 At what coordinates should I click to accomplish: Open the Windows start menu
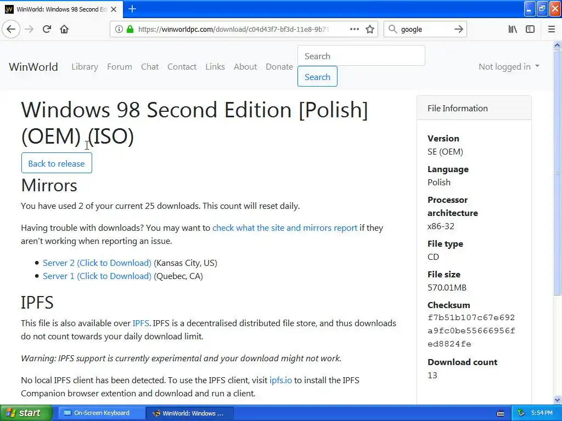point(26,413)
